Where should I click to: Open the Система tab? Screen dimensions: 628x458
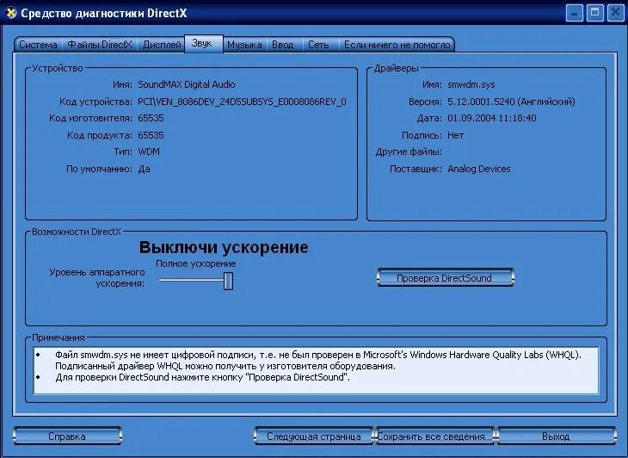pyautogui.click(x=38, y=45)
